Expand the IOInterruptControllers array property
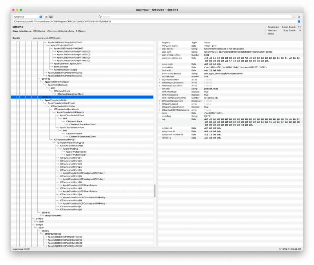Image resolution: width=314 pixels, height=265 pixels. pyautogui.click(x=159, y=83)
